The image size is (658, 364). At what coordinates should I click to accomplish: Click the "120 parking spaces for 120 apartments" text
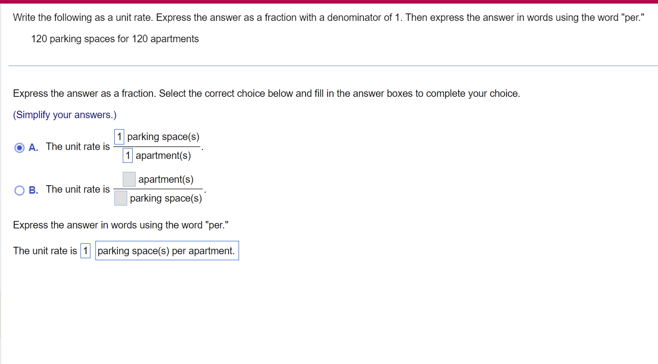pos(114,39)
